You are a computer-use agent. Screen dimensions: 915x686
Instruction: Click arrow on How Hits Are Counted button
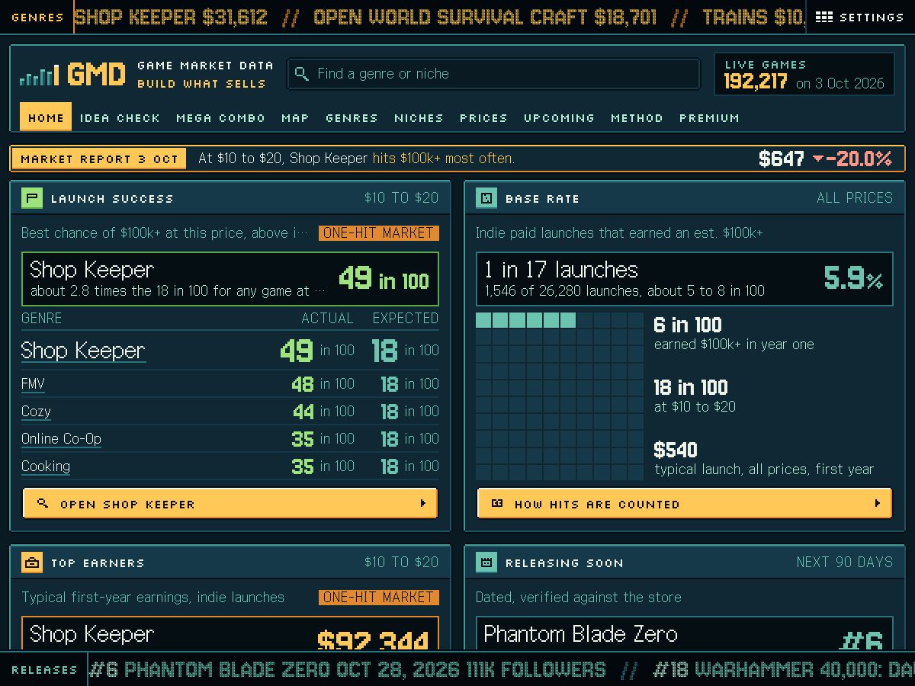878,503
